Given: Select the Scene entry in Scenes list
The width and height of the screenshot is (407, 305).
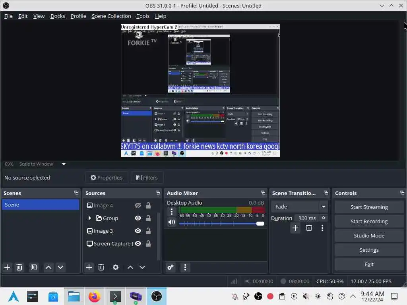Looking at the screenshot, I should pyautogui.click(x=41, y=205).
